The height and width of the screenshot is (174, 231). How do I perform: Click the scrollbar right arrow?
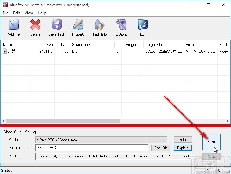227,121
